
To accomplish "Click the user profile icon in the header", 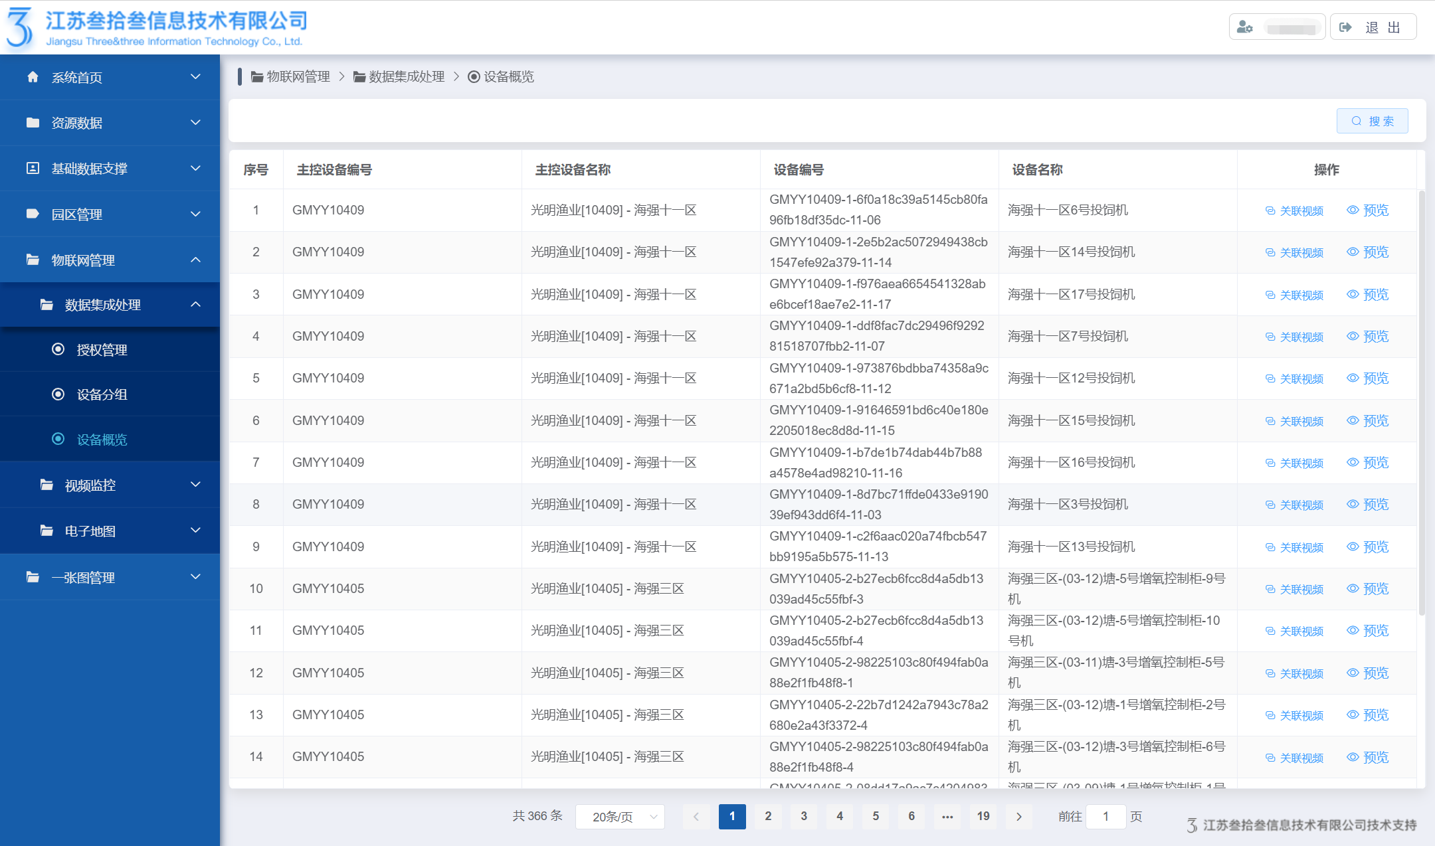I will (1244, 27).
